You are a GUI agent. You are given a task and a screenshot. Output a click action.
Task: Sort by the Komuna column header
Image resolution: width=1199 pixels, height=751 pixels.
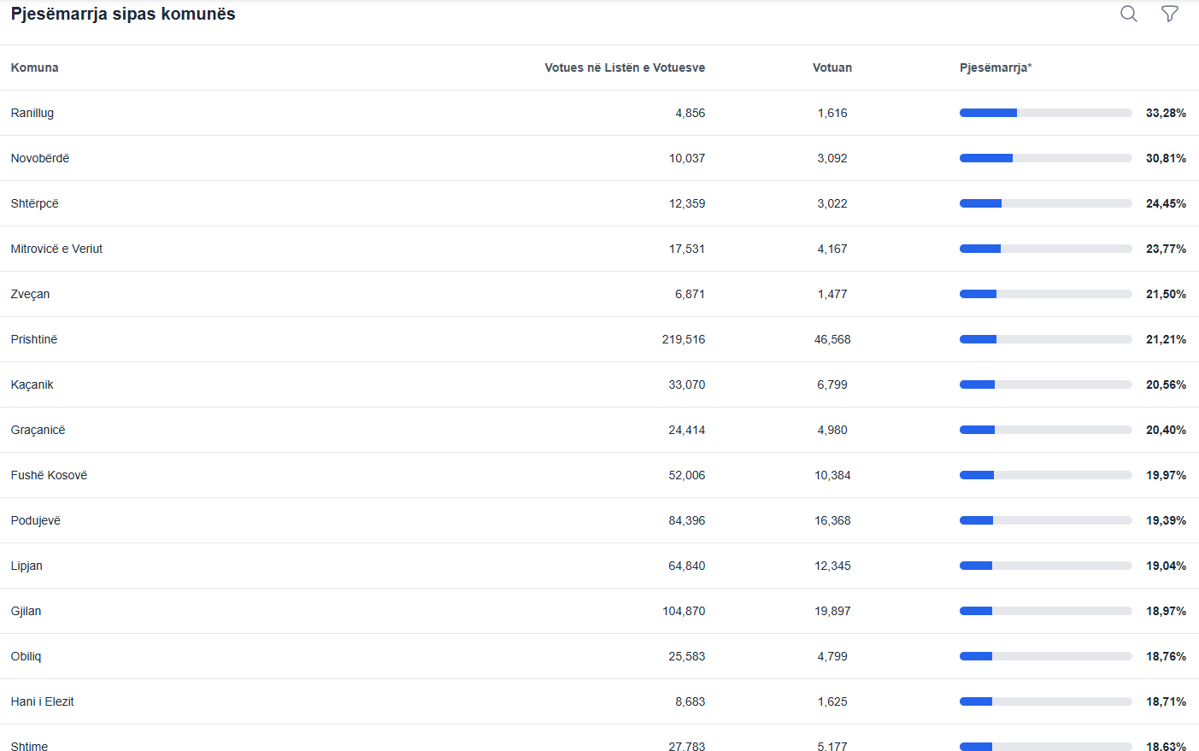tap(35, 67)
